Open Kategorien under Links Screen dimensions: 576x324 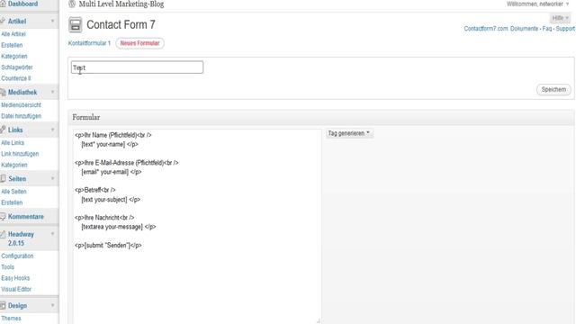click(x=14, y=165)
